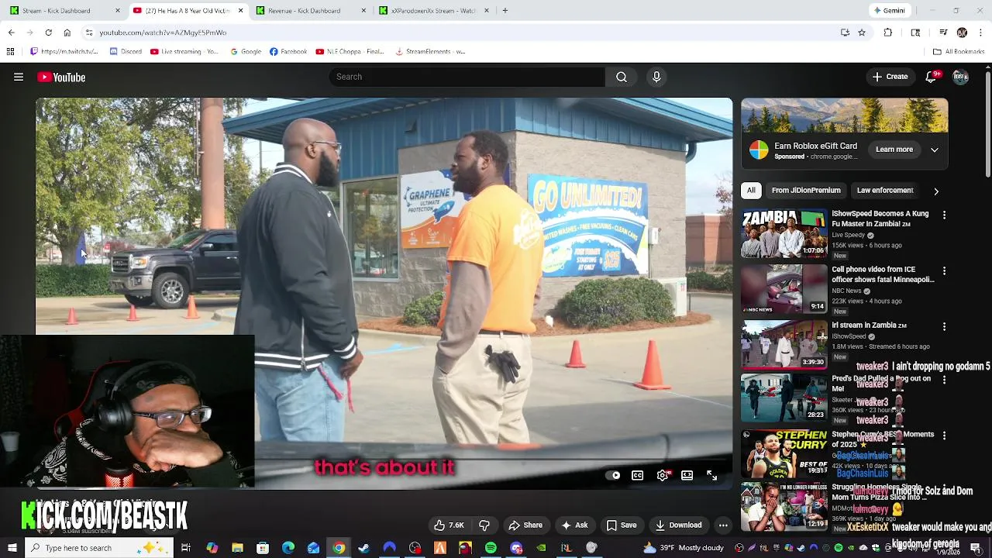Image resolution: width=992 pixels, height=558 pixels.
Task: Install app icon in the address bar
Action: [x=845, y=33]
